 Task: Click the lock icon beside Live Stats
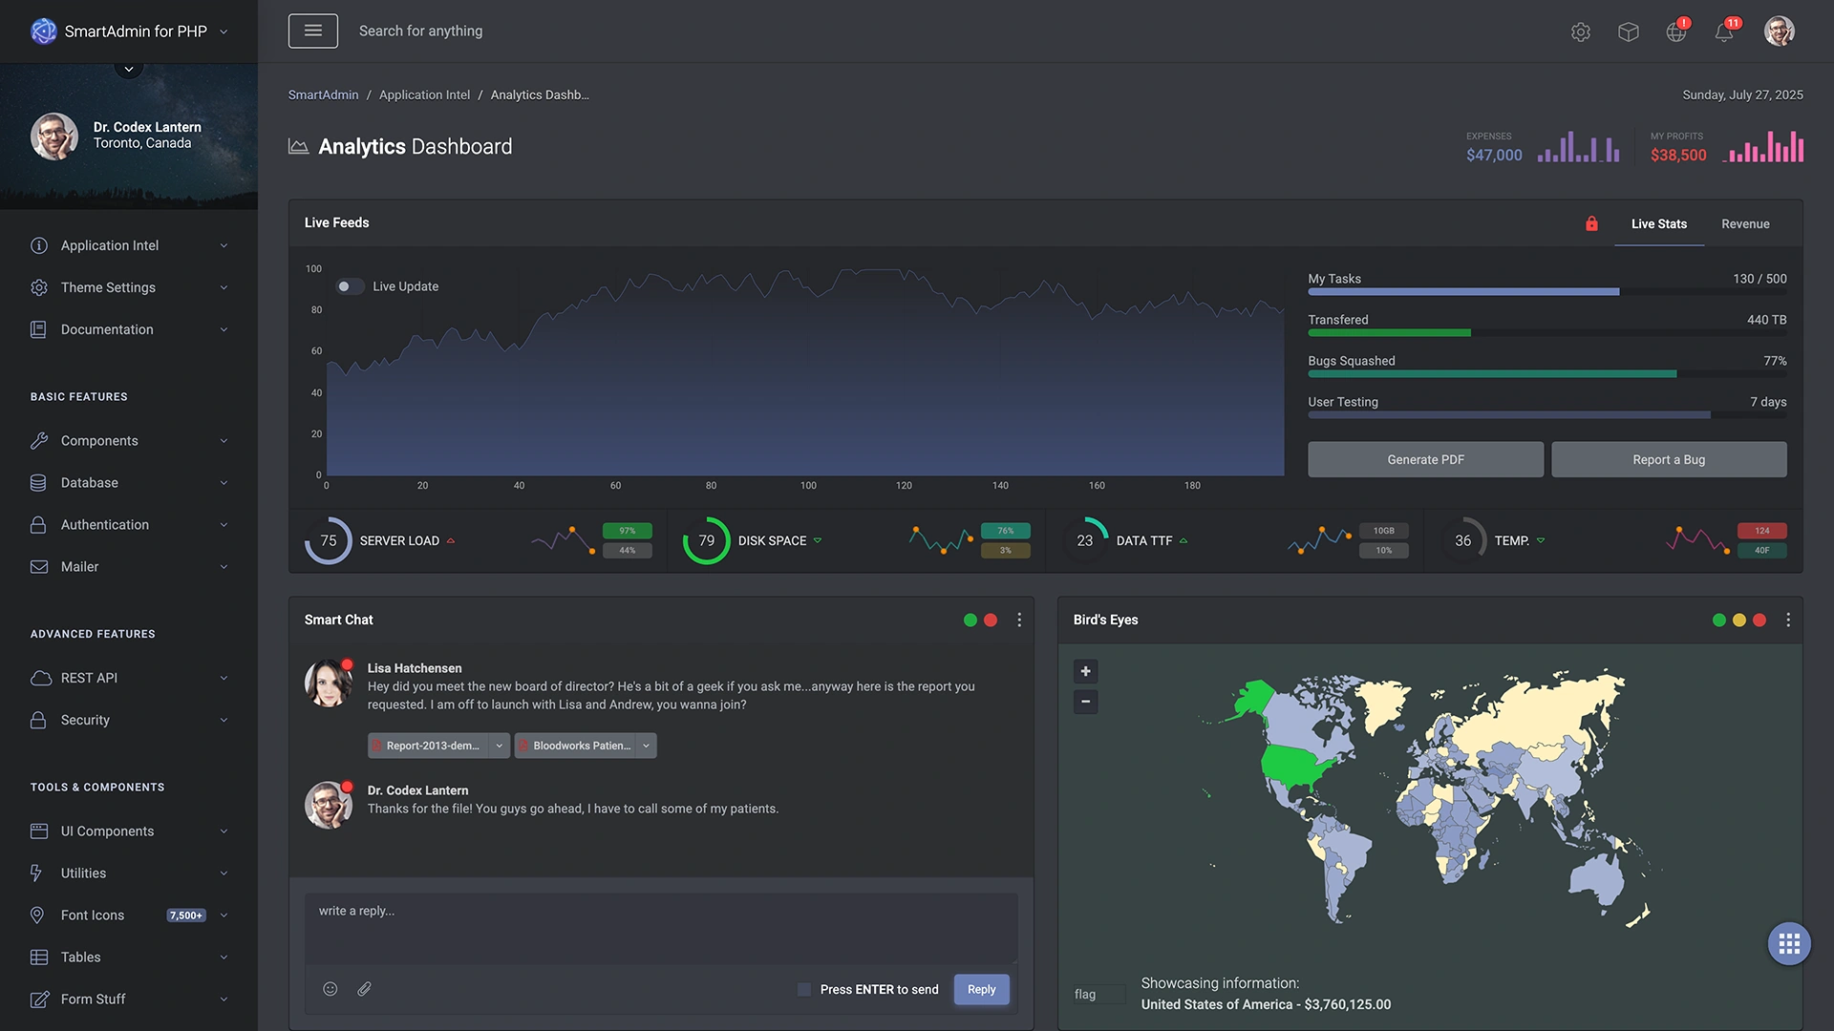(1590, 223)
